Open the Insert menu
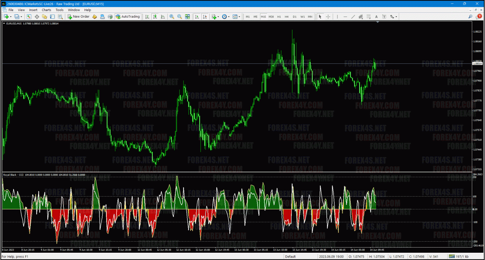This screenshot has height=260, width=485. click(33, 10)
